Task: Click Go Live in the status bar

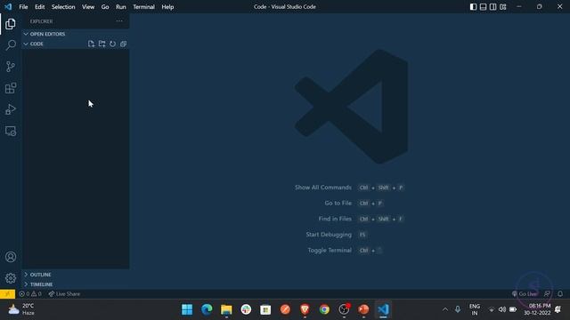Action: (x=525, y=294)
